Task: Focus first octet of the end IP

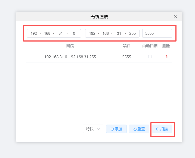Action: tap(92, 33)
